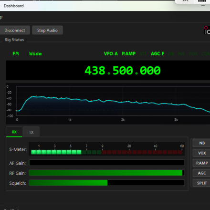210x210 pixels.
Task: Toggle the NB noise blanker button
Action: pos(202,143)
